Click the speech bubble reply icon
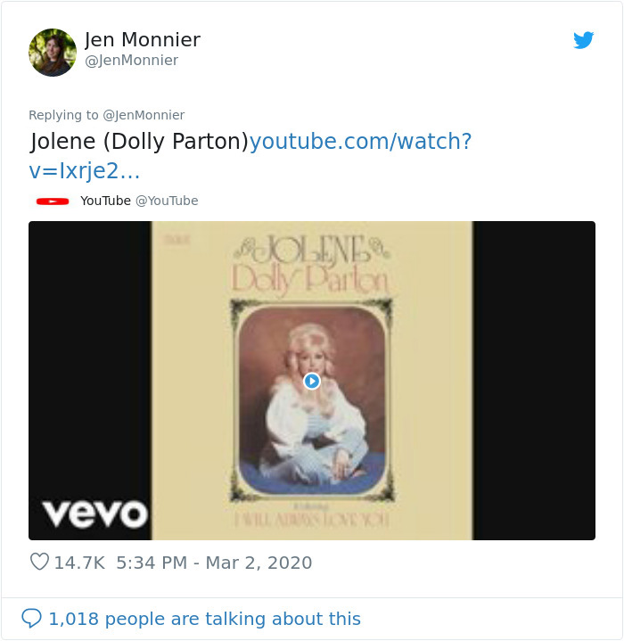Image resolution: width=624 pixels, height=641 pixels. coord(31,618)
